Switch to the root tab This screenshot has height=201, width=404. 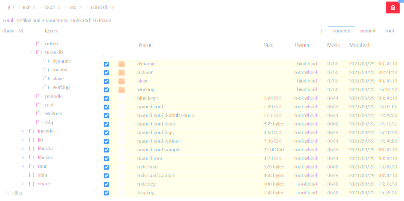coord(390,31)
